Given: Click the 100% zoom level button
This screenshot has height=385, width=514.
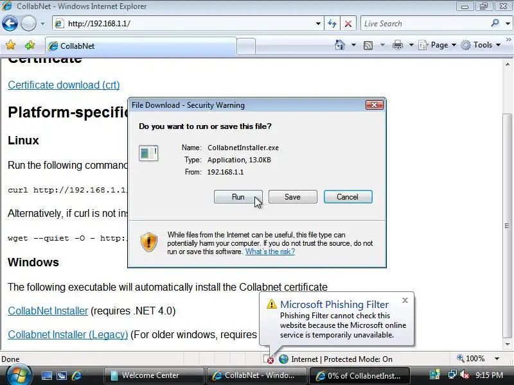Looking at the screenshot, I should (471, 359).
